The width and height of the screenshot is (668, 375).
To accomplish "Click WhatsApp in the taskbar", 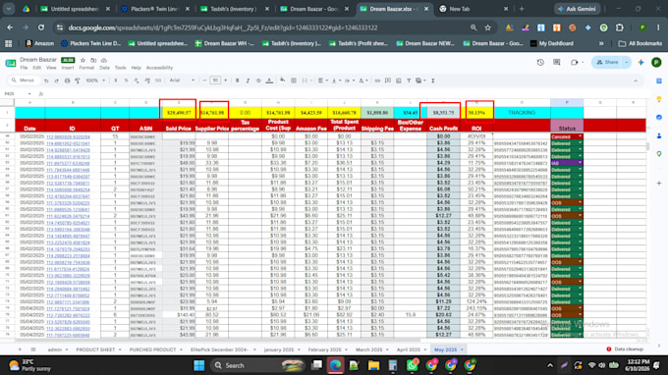I will [412, 365].
